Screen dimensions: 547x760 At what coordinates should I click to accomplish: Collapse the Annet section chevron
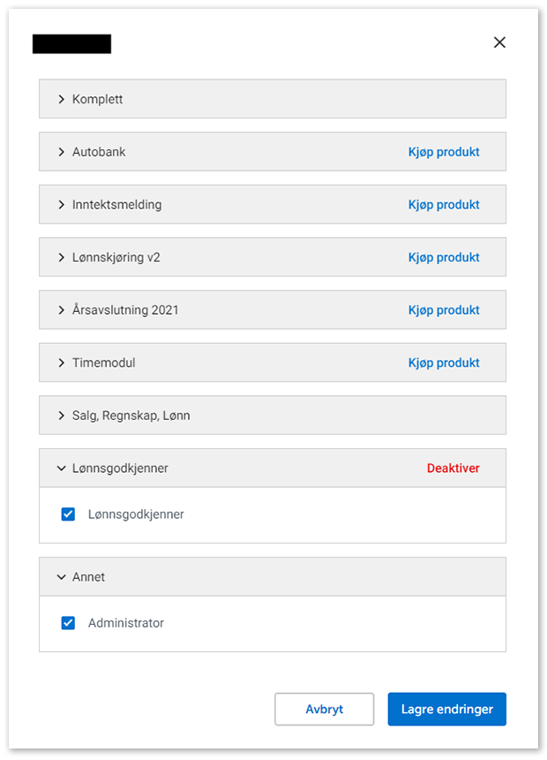click(x=62, y=577)
